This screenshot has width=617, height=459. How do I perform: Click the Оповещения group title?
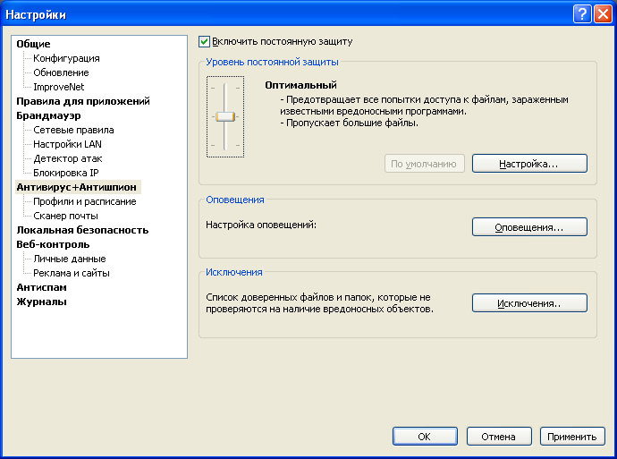click(x=235, y=200)
